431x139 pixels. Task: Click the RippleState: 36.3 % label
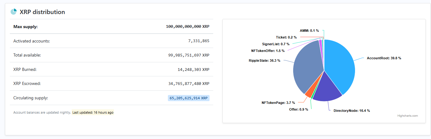coord(264,60)
